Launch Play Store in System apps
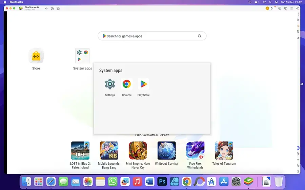305x190 pixels. [x=144, y=84]
